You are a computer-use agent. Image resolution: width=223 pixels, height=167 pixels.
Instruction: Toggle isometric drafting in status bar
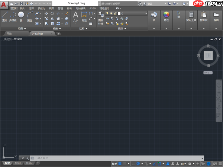(146, 164)
